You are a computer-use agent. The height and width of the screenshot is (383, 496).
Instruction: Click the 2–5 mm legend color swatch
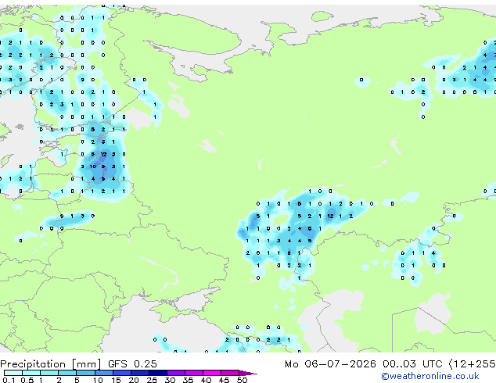pyautogui.click(x=67, y=373)
